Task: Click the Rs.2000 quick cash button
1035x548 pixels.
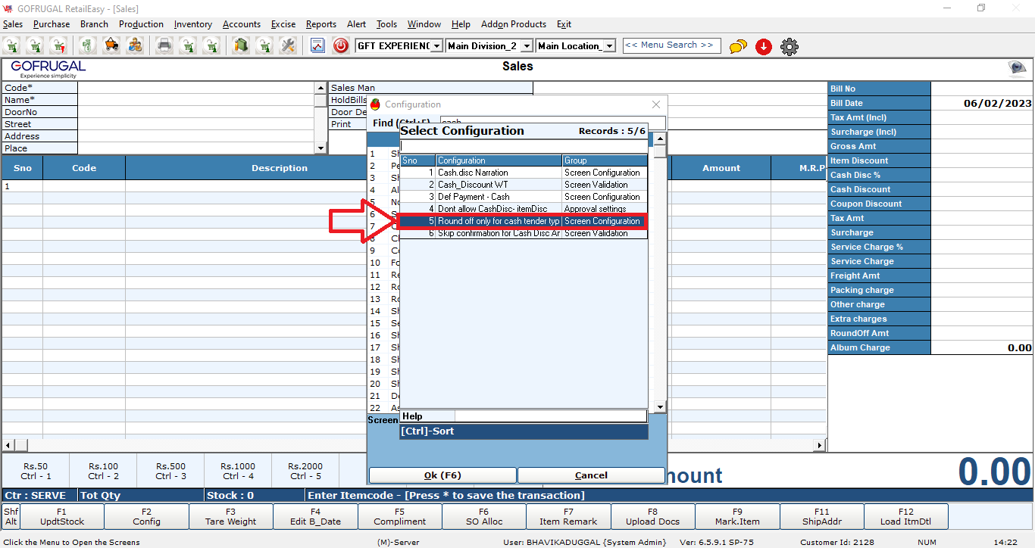Action: 306,471
